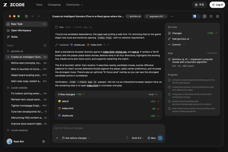228x152 pixels.
Task: Click the styles.css file icon in changes list
Action: [59, 116]
